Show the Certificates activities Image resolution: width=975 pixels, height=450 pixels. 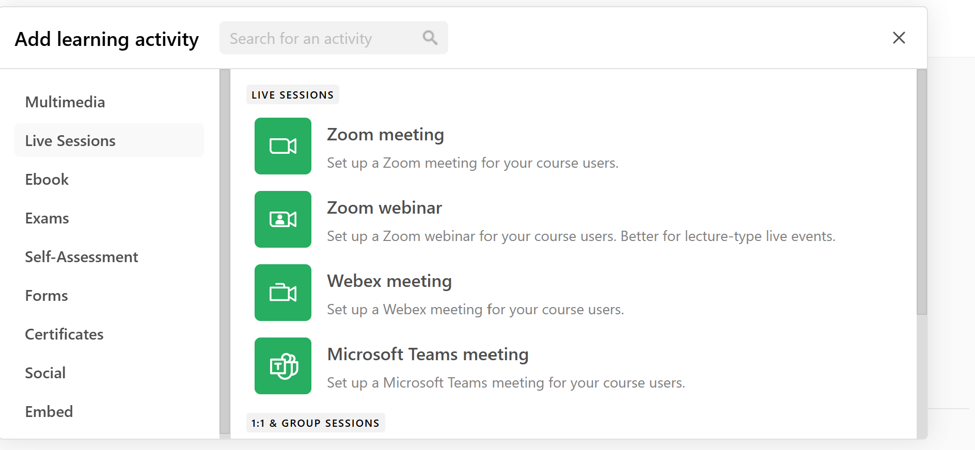coord(65,334)
